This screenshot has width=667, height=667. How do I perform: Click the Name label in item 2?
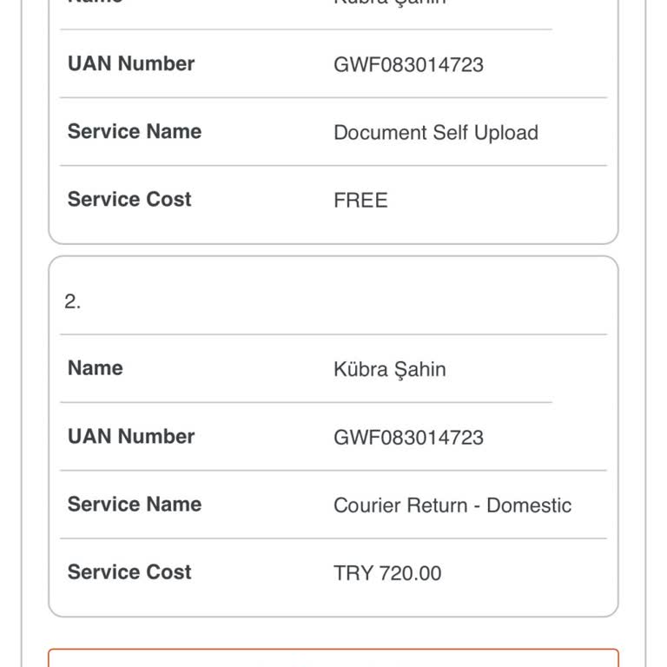[x=96, y=367]
